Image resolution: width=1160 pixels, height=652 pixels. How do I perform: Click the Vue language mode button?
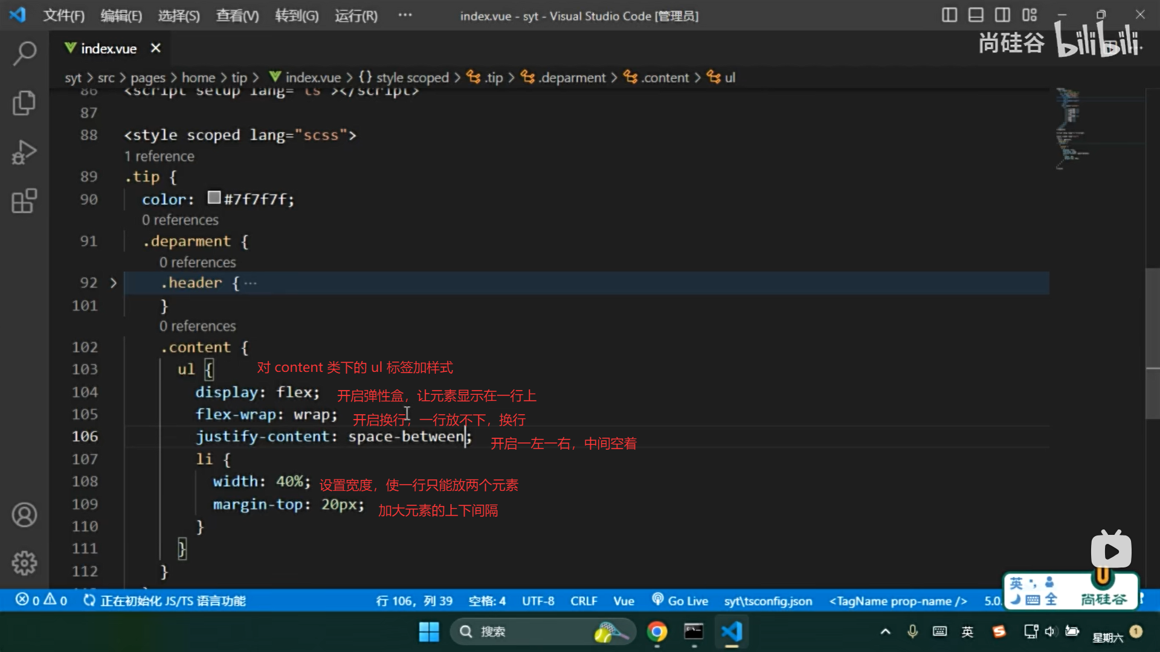click(623, 601)
